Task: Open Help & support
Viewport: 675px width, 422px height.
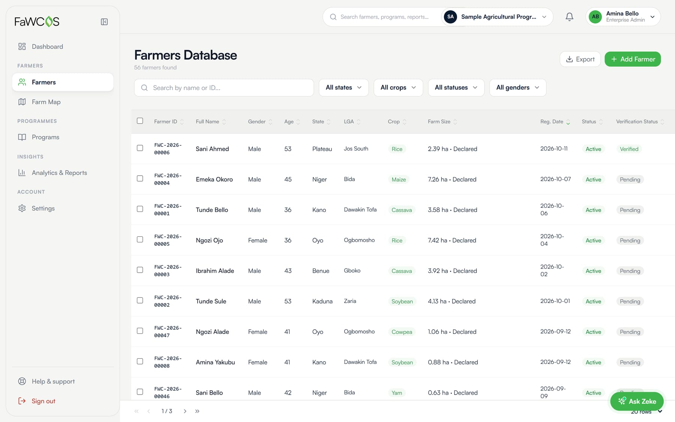Action: tap(63, 381)
